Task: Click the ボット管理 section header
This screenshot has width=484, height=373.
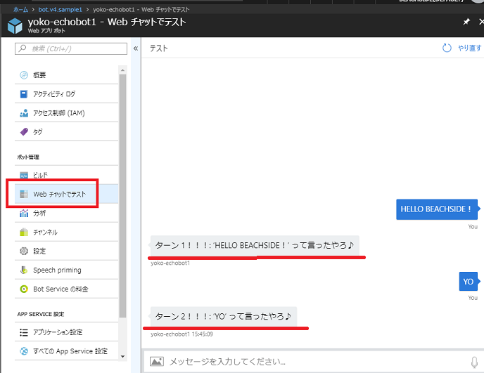Action: pos(28,157)
